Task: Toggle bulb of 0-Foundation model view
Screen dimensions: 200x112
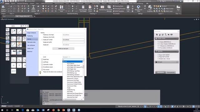Action: coord(158,48)
